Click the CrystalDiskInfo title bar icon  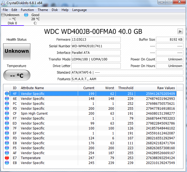[3, 3]
